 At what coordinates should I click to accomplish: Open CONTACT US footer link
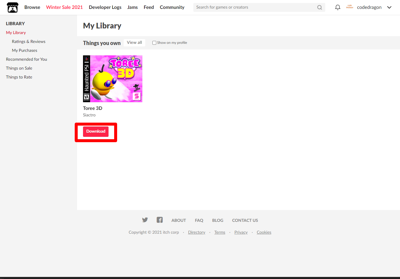point(245,220)
